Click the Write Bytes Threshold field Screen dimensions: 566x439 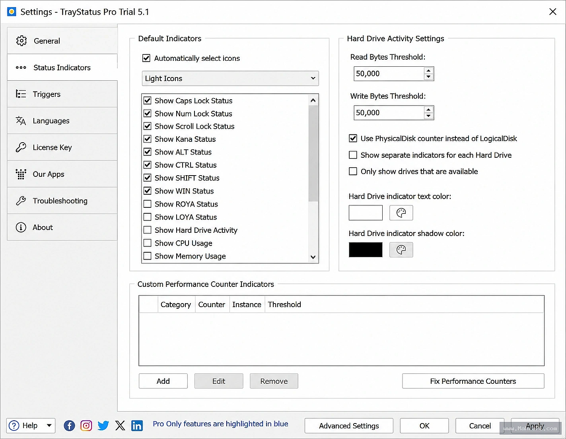coord(389,113)
